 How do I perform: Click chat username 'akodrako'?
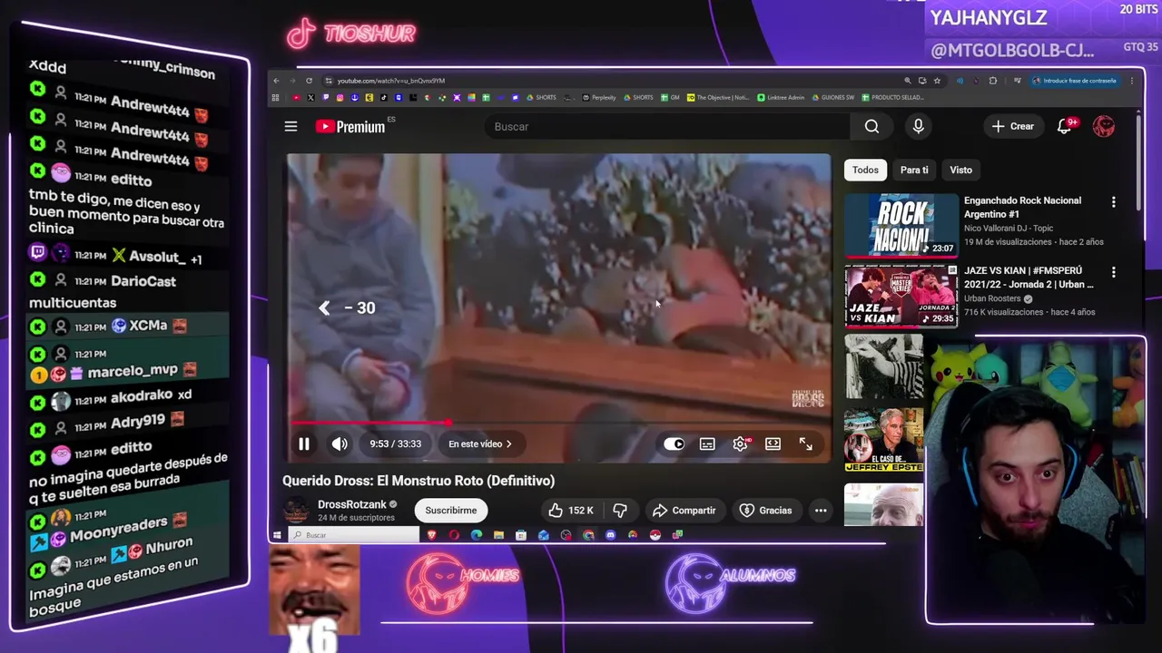click(141, 397)
